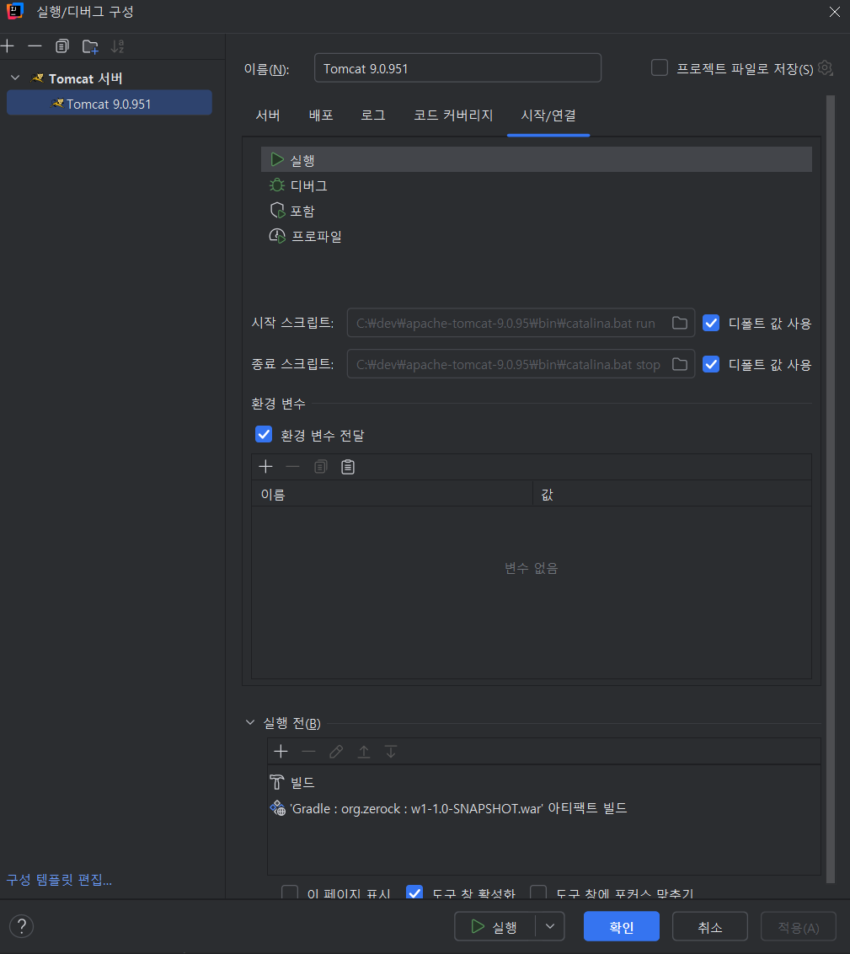850x954 pixels.
Task: Open settings gear next to 프로젝트 파일로 저장
Action: [x=825, y=67]
